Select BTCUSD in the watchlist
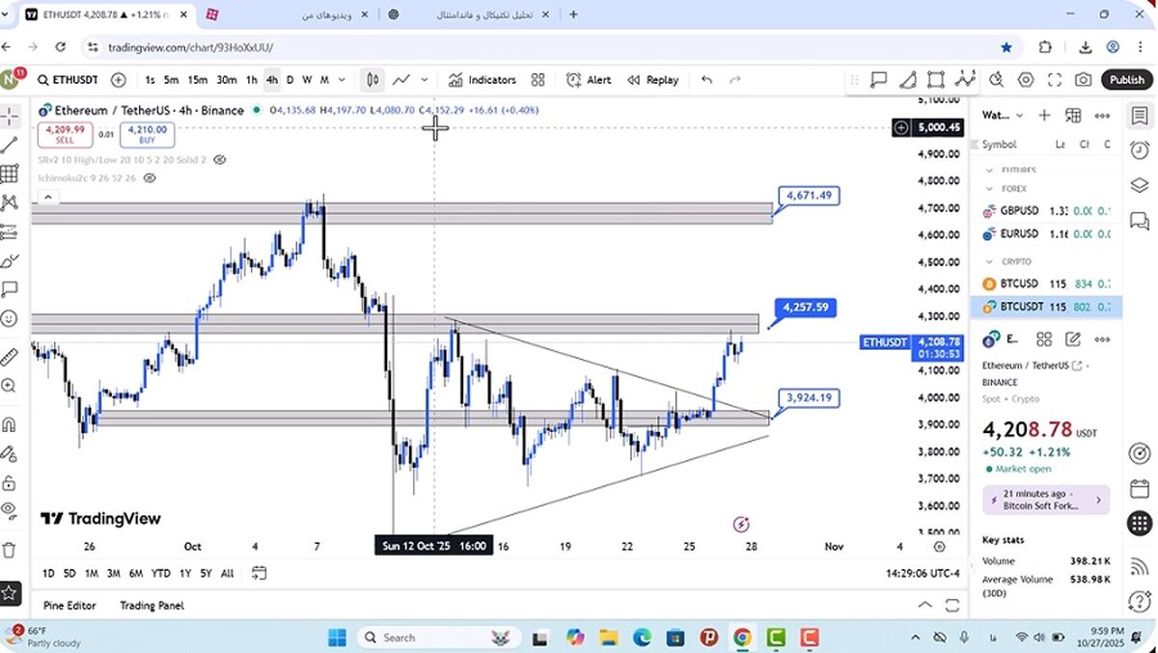1158x653 pixels. pyautogui.click(x=1046, y=284)
